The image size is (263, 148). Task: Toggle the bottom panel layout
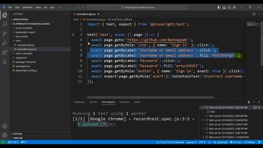[224, 7]
